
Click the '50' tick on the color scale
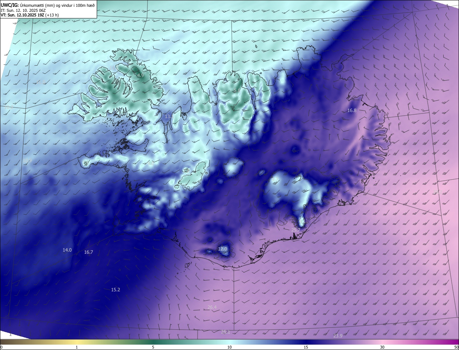click(456, 347)
